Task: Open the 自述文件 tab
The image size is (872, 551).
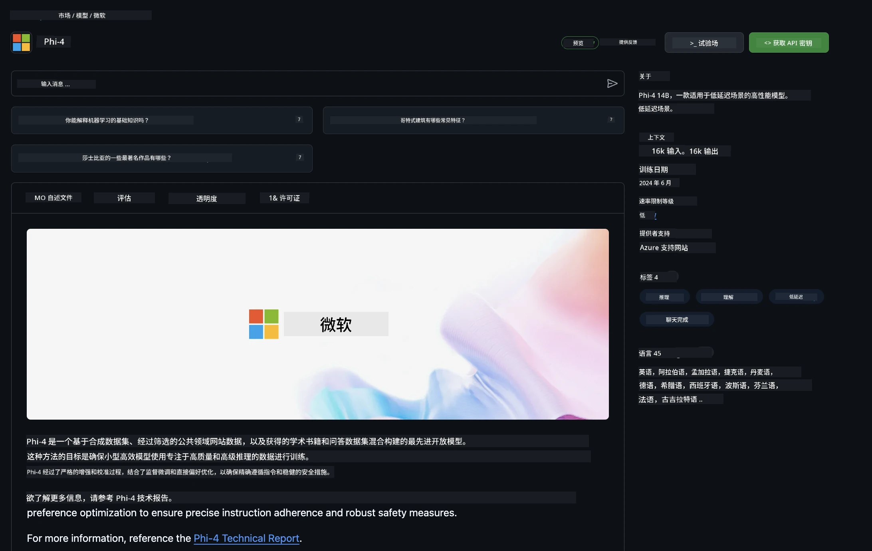Action: (54, 198)
